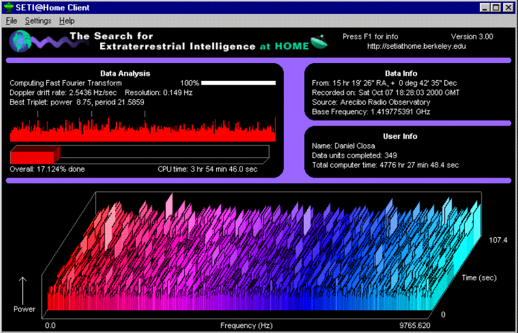Click 'Base Frequency: 1.419775391 GHz'
518x333 pixels.
371,112
